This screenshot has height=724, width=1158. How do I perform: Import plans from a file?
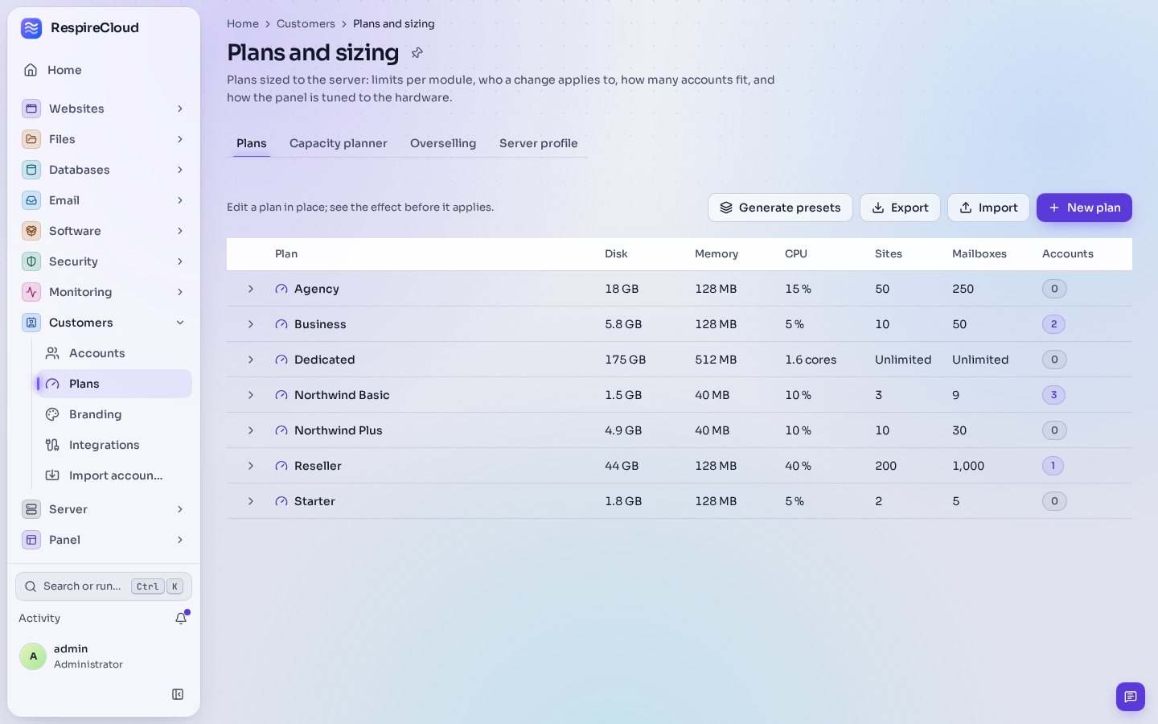(x=988, y=208)
